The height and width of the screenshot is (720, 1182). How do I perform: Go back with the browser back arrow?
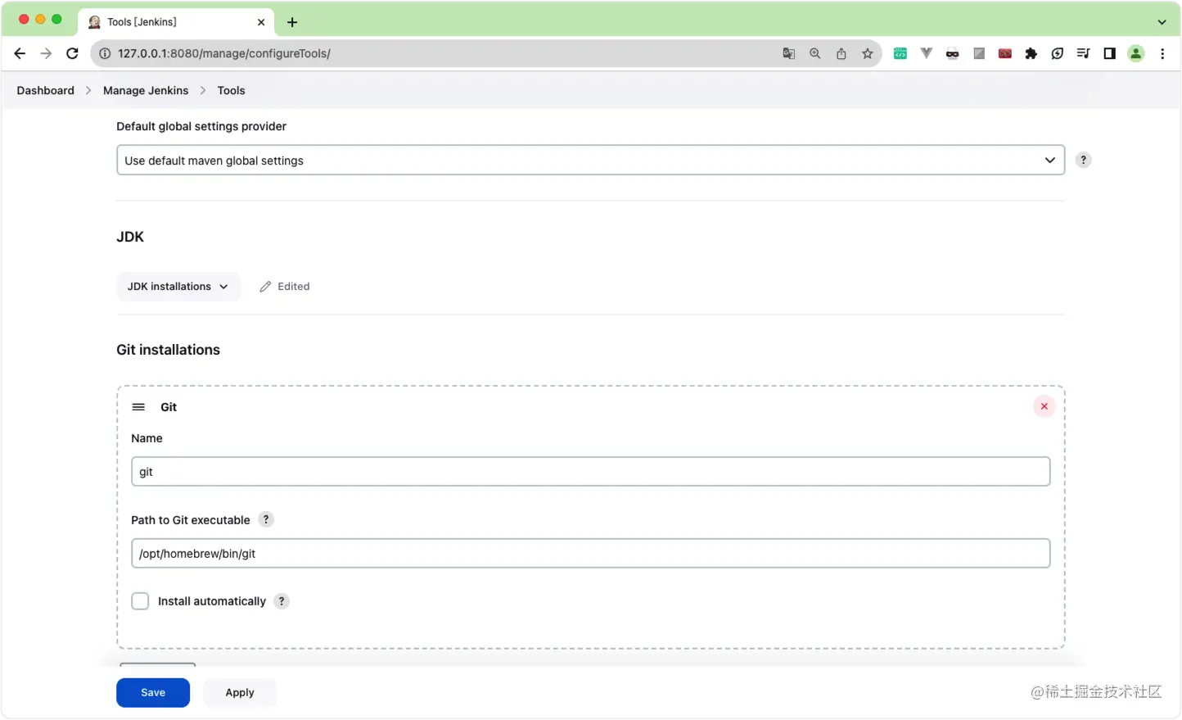20,53
